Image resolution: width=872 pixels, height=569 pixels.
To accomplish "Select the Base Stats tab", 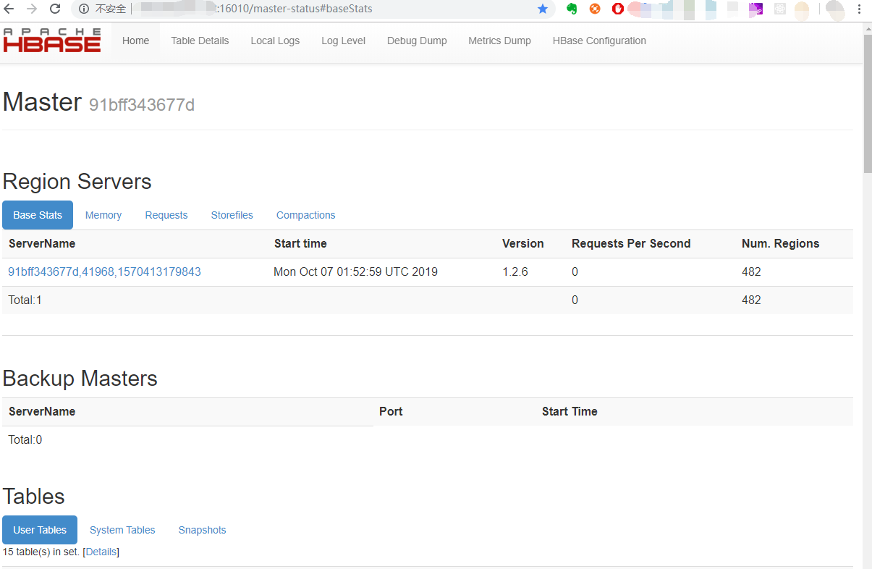I will pos(38,215).
